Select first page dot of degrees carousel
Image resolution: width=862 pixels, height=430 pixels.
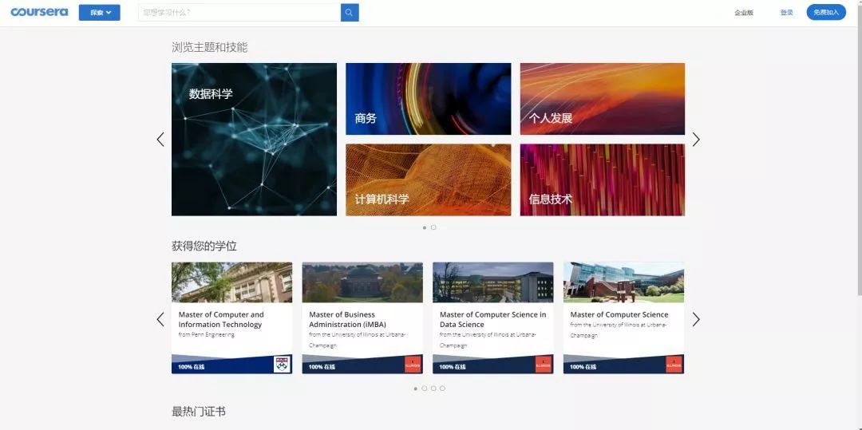pos(416,389)
